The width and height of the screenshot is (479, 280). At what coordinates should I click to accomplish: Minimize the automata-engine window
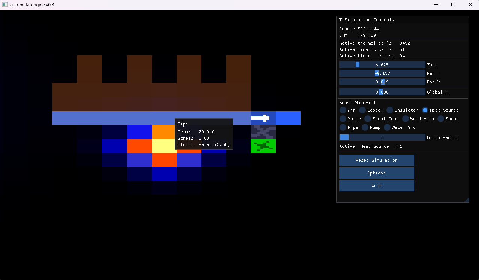point(436,5)
